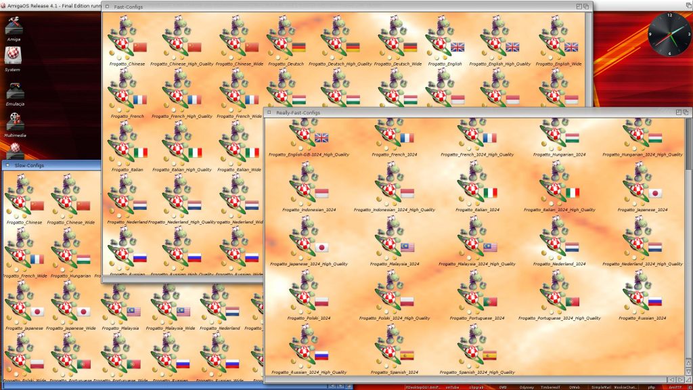
Task: Select Frogatto_Deutsch_Wide in Fast-Configs
Action: tap(398, 41)
